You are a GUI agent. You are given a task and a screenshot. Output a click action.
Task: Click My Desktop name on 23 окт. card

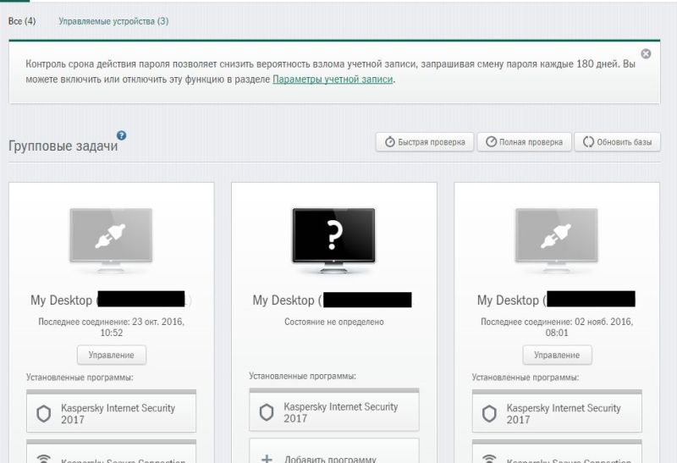pos(111,300)
